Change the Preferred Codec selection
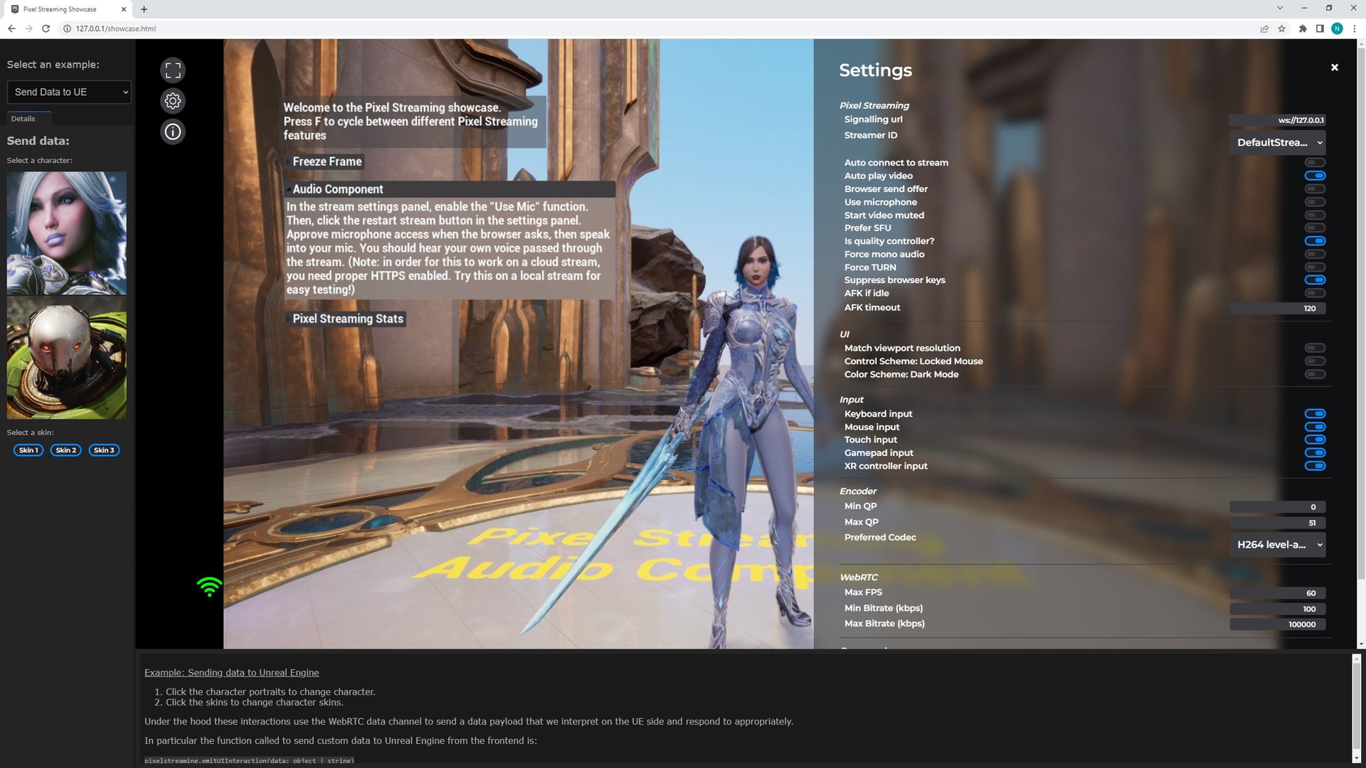 coord(1276,545)
